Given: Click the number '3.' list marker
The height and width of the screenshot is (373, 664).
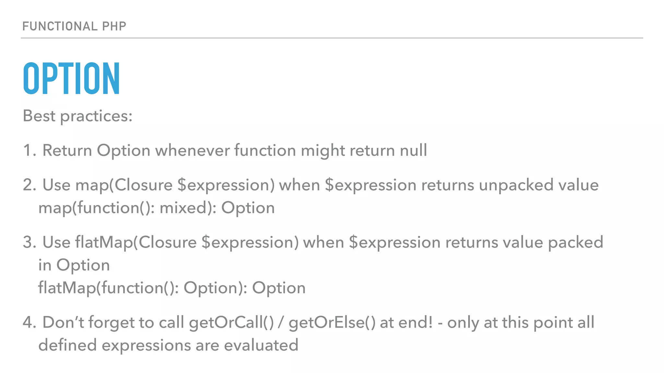Looking at the screenshot, I should pos(30,243).
